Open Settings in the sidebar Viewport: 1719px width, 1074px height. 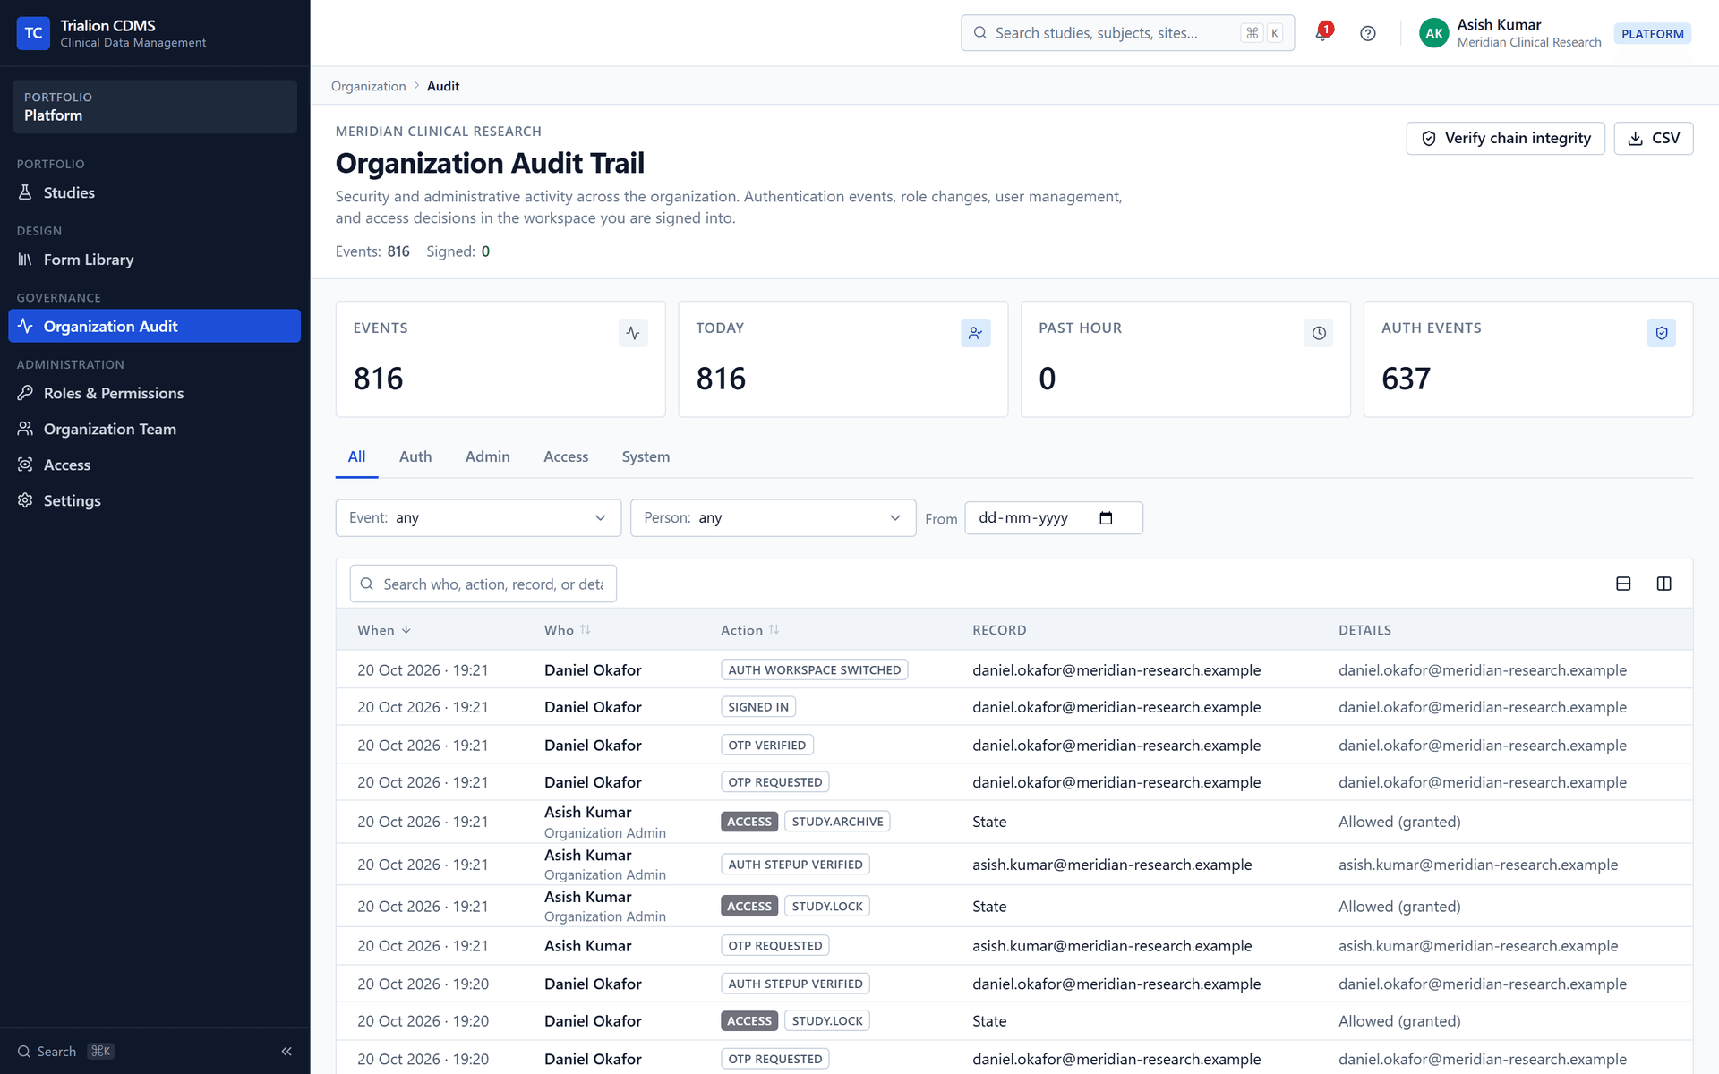[154, 500]
